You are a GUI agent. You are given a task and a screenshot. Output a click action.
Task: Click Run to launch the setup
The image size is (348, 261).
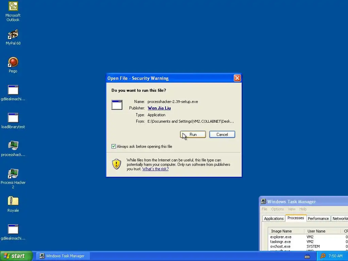[193, 135]
